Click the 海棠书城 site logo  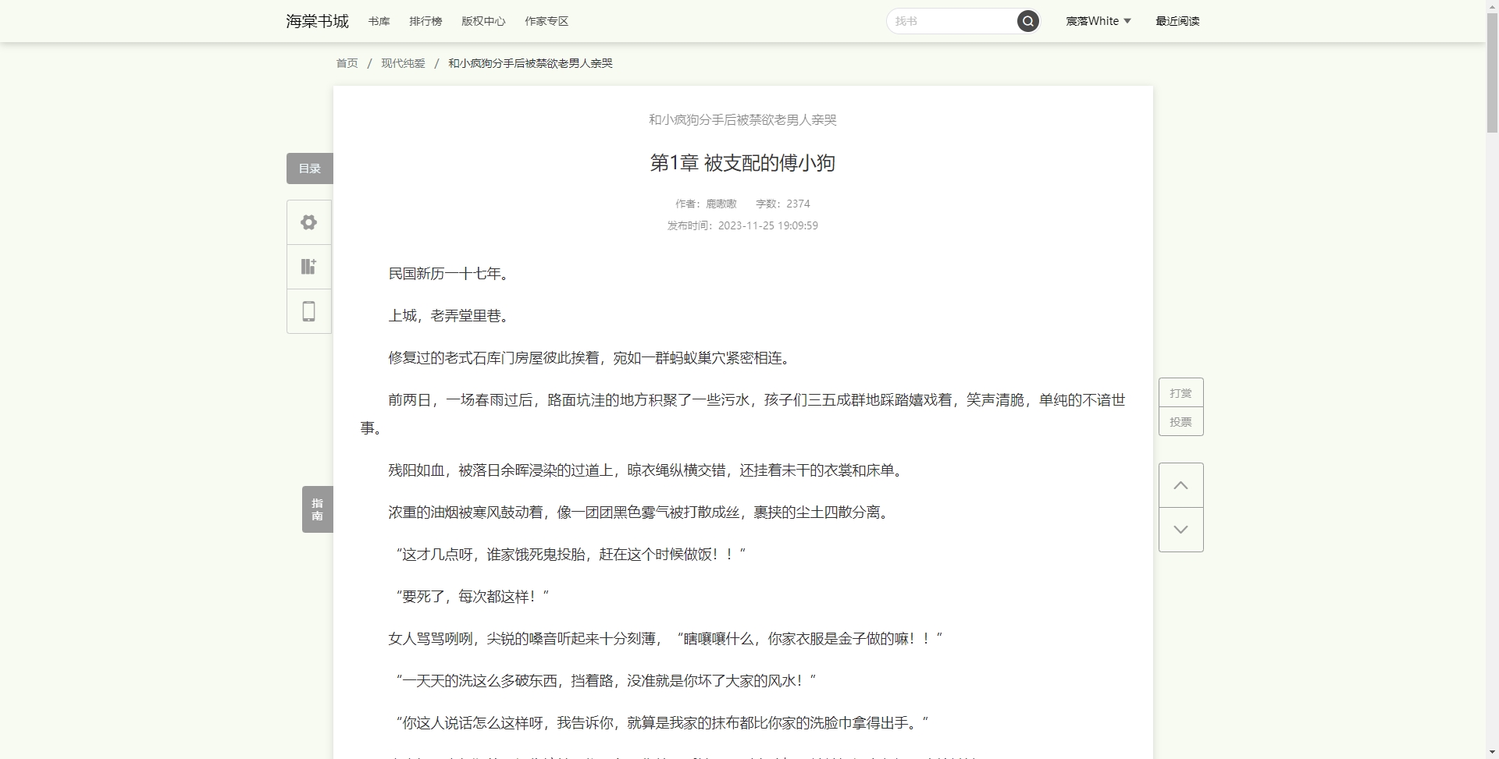tap(317, 21)
